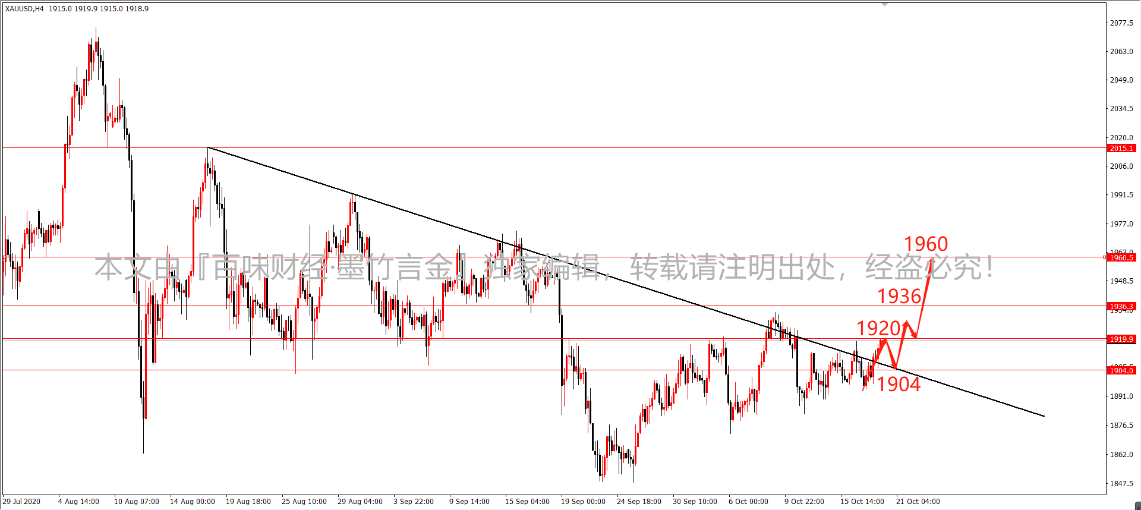Image resolution: width=1141 pixels, height=510 pixels.
Task: Select the black descending trendline
Action: [x=626, y=282]
